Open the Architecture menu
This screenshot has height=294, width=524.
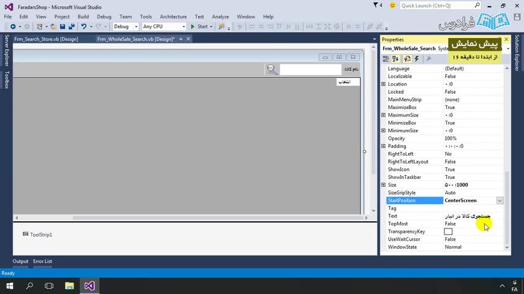(x=173, y=17)
